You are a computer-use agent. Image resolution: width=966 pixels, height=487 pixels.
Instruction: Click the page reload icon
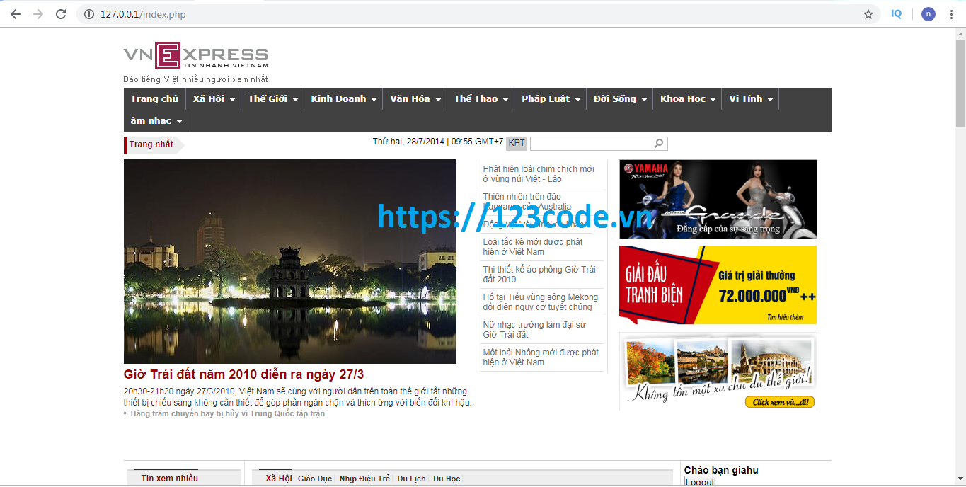[x=61, y=13]
